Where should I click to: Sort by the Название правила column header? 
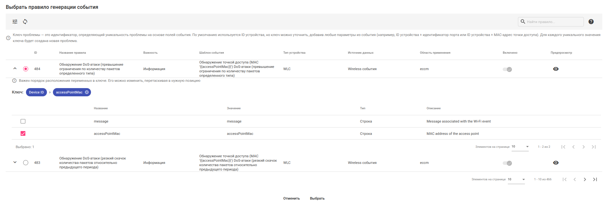coord(73,53)
